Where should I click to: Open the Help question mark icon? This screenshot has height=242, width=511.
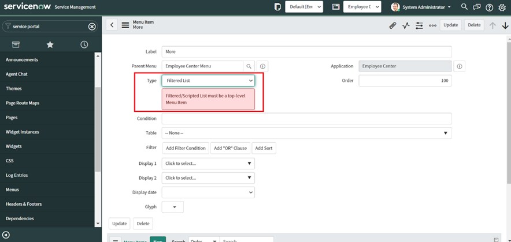[x=490, y=7]
